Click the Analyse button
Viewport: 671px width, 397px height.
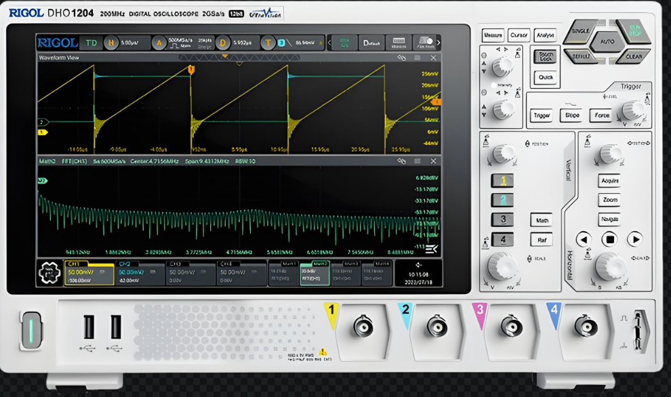coord(545,35)
